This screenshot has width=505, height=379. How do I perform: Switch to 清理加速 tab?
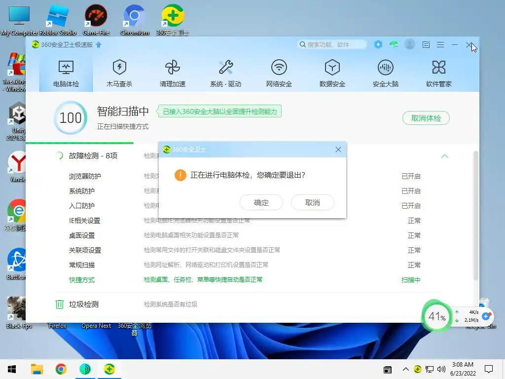(x=173, y=74)
